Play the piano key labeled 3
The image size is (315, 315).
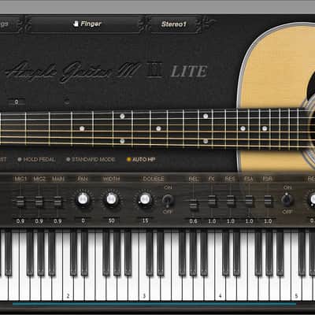pyautogui.click(x=144, y=289)
